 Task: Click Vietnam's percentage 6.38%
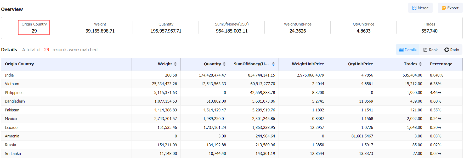[435, 84]
